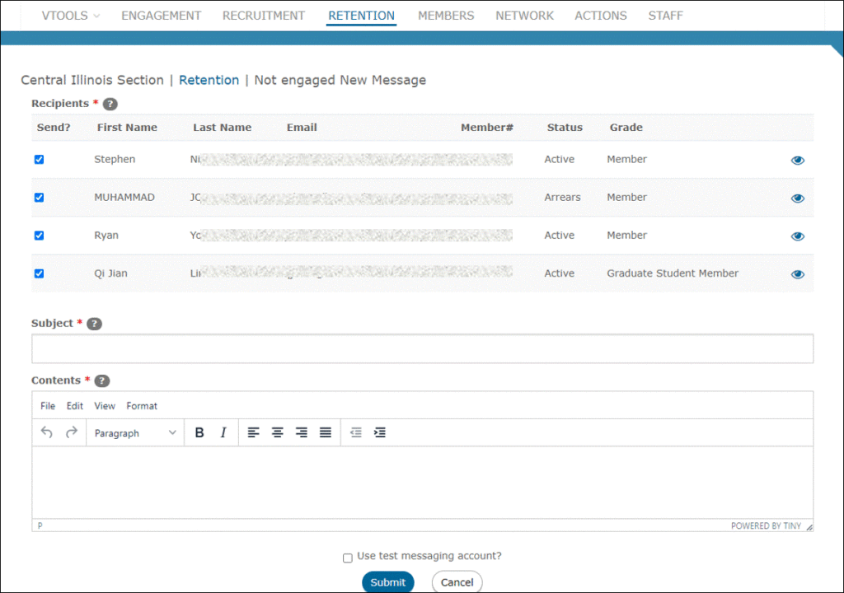This screenshot has width=844, height=593.
Task: Submit the new message
Action: tap(387, 581)
